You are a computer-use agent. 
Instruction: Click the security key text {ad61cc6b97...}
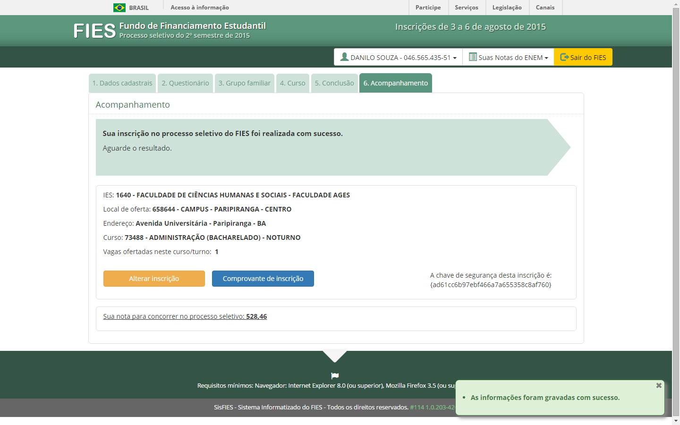491,285
